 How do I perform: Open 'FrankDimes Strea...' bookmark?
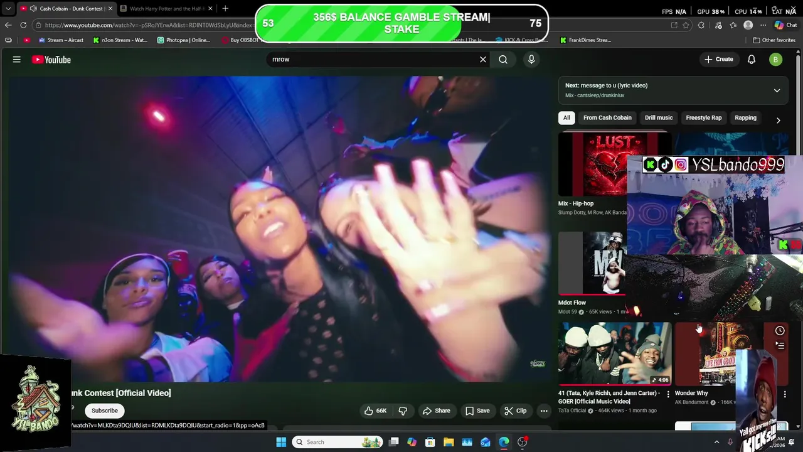(x=585, y=40)
